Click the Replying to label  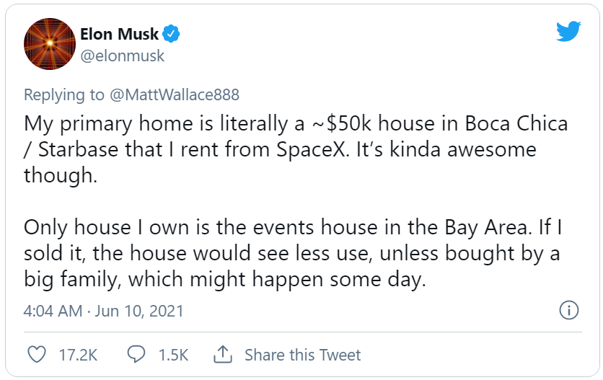(64, 95)
